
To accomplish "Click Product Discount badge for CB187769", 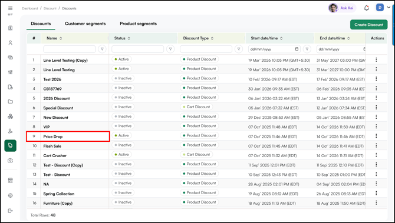I will 199,88.
